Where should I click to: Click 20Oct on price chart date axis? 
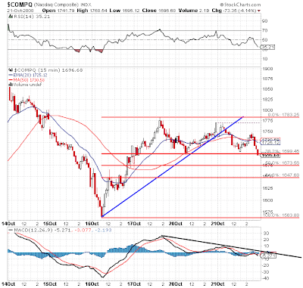point(176,224)
